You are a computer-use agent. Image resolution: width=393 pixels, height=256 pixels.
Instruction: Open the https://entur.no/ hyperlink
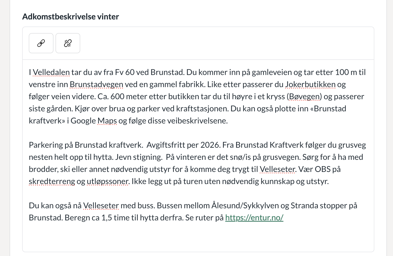coord(254,218)
